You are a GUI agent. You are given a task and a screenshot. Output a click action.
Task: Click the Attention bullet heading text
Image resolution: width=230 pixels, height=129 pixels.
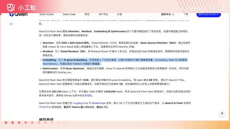48,43
